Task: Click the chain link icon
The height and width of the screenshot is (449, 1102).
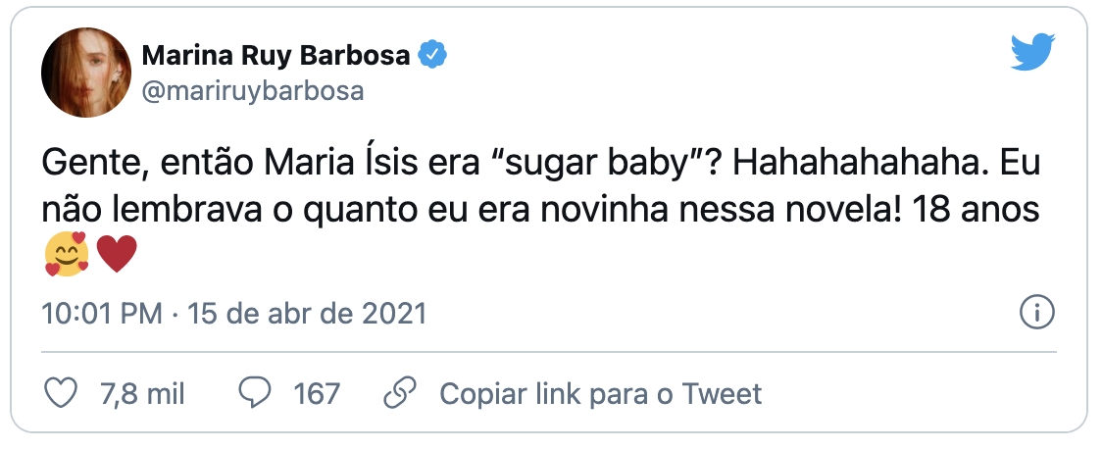Action: pos(398,394)
